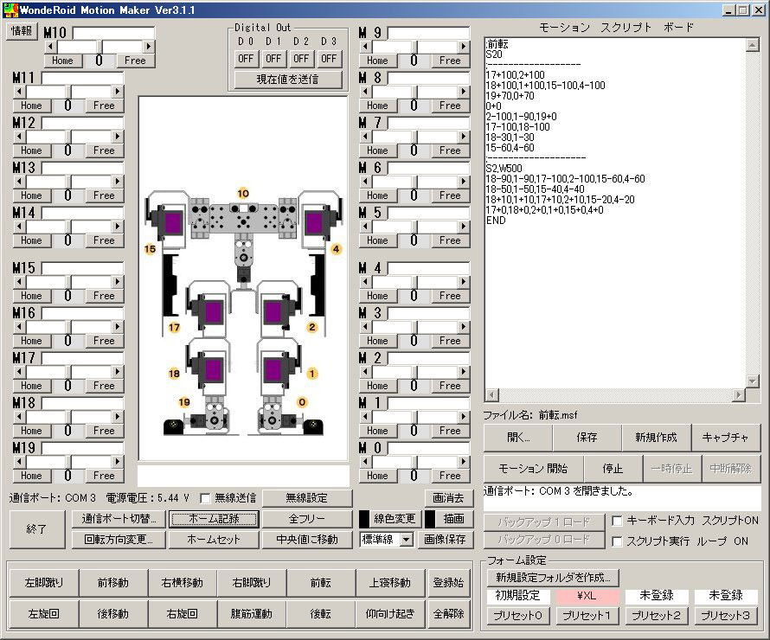
Task: Select servo marker 0 on the robot diagram
Action: 302,402
